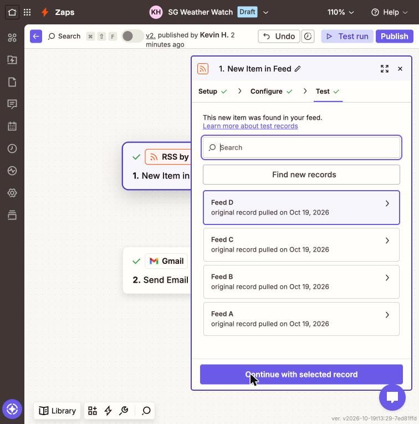Expand the Feed A record chevron
This screenshot has height=424, width=419.
[387, 315]
